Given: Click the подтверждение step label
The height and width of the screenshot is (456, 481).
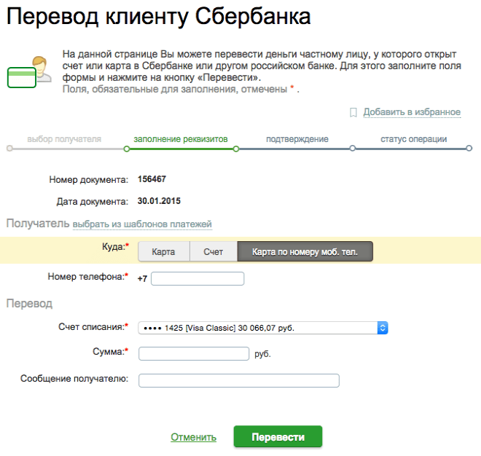Looking at the screenshot, I should [x=297, y=139].
